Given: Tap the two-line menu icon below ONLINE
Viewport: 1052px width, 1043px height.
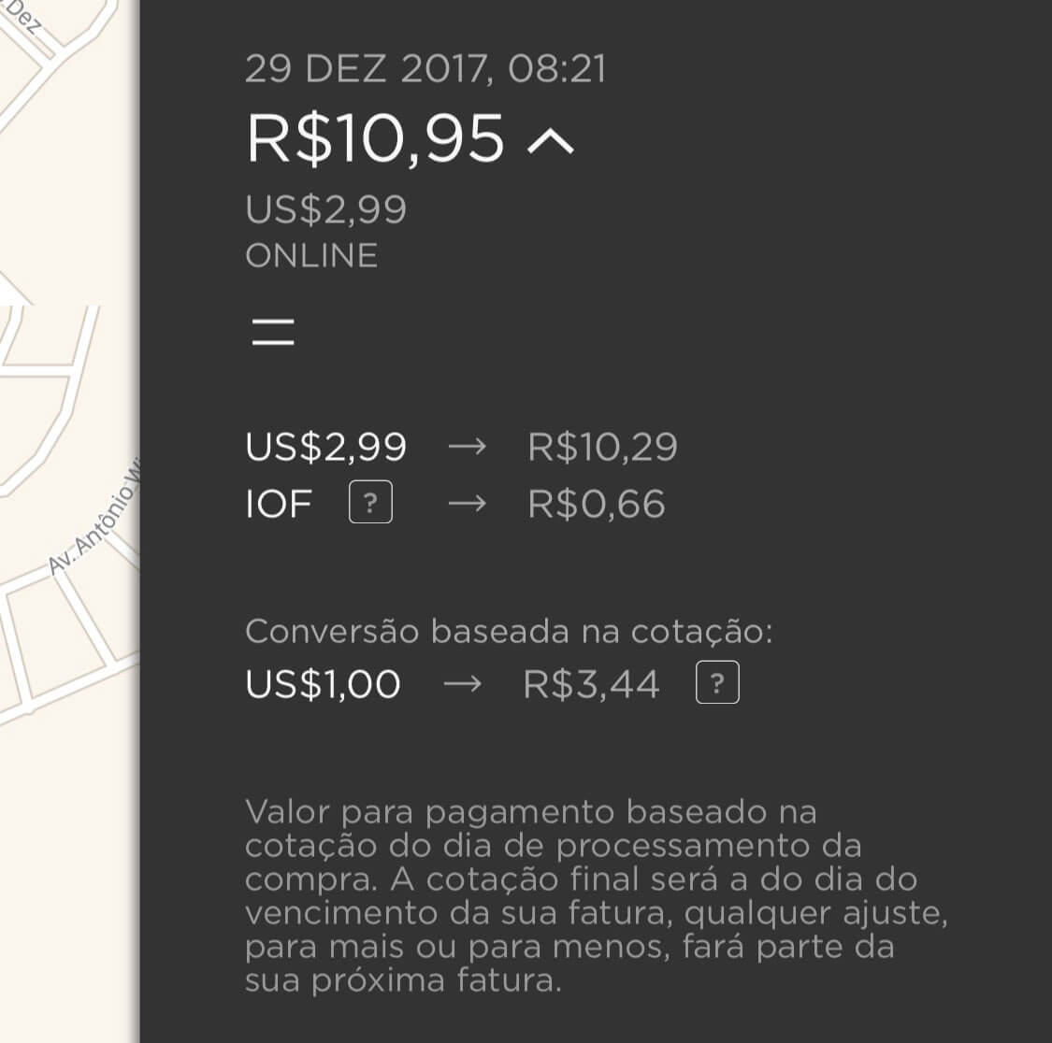Looking at the screenshot, I should pyautogui.click(x=272, y=332).
